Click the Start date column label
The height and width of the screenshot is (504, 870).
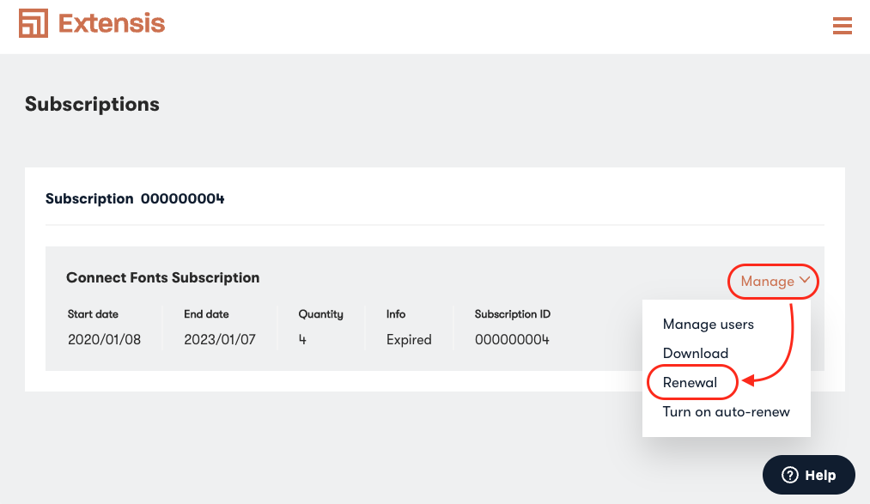tap(93, 314)
